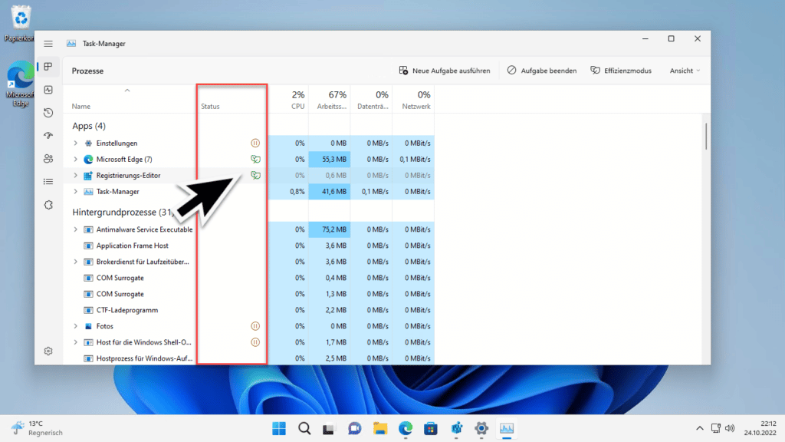Switch to the Prozesse sidebar page
This screenshot has width=785, height=442.
(48, 67)
